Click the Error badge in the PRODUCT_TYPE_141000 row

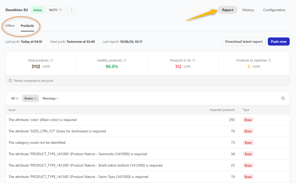pos(248,154)
